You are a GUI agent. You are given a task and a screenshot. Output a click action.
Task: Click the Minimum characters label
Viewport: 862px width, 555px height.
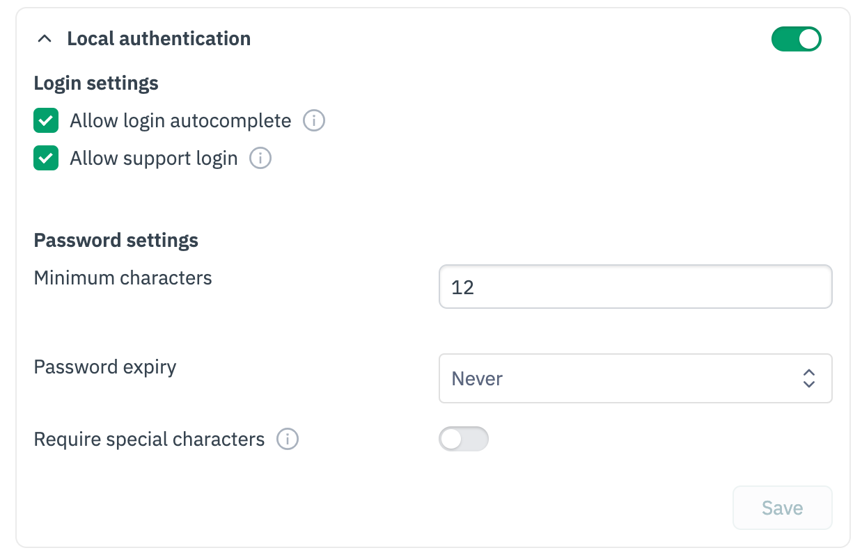[123, 278]
